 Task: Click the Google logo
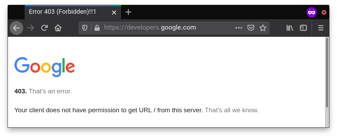[45, 67]
